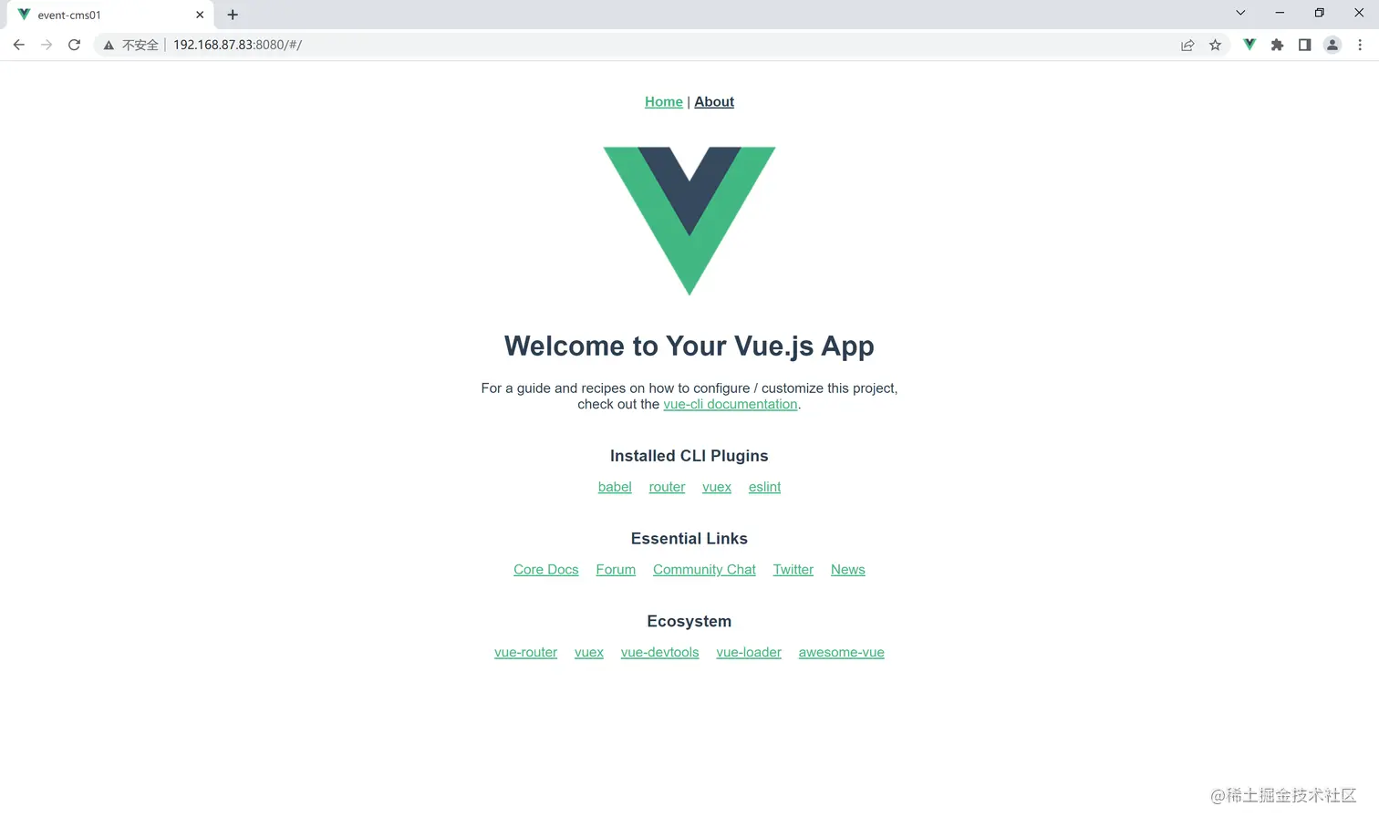Click the browser back arrow

coord(19,45)
